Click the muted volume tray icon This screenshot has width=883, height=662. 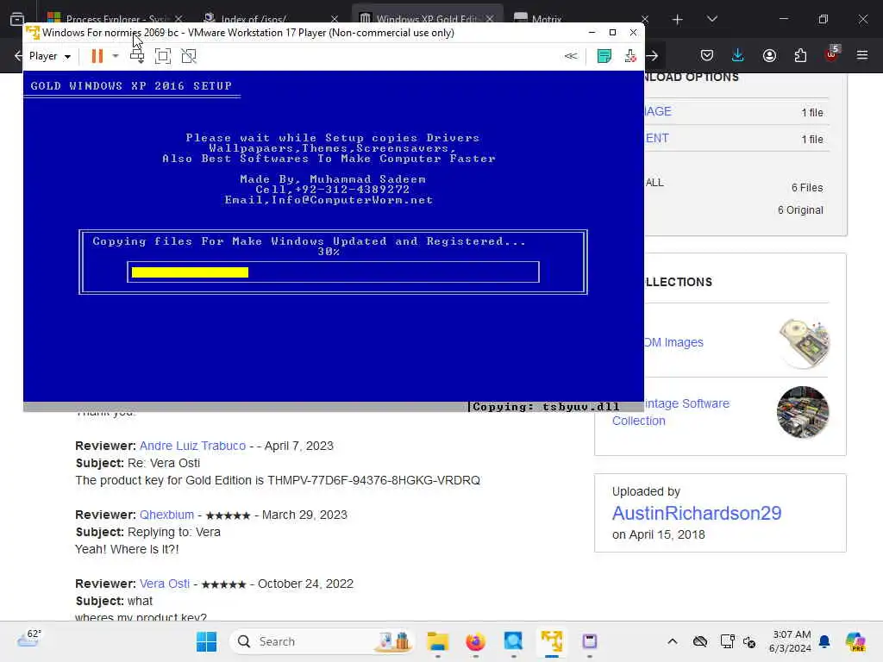click(x=749, y=641)
